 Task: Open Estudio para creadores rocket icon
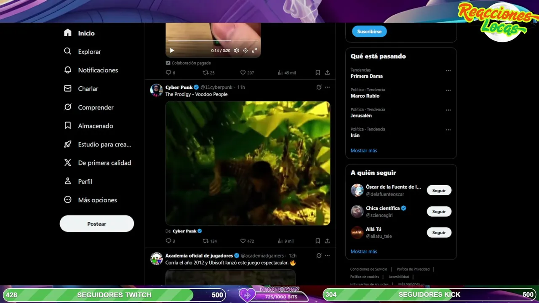pyautogui.click(x=67, y=144)
